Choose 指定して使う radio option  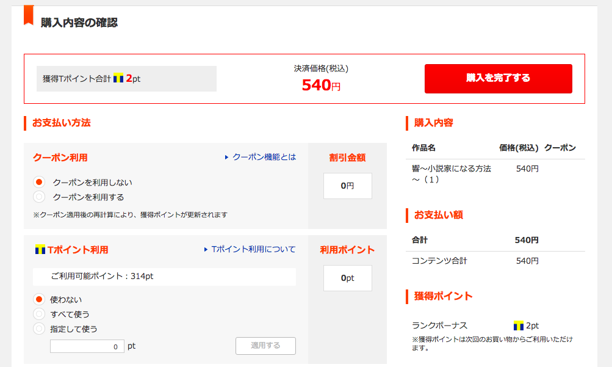point(39,329)
